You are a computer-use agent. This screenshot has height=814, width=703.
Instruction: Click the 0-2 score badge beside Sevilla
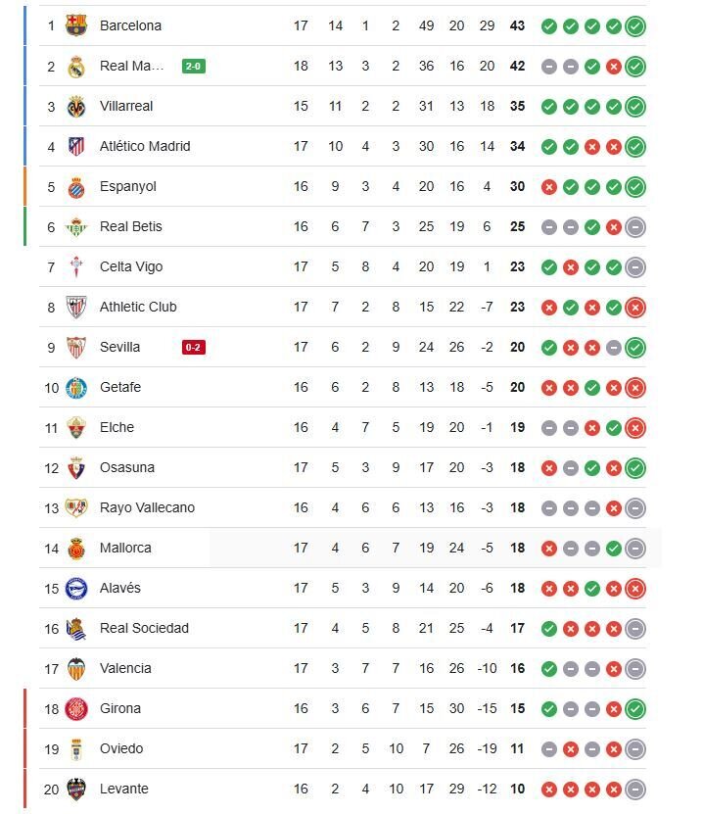[192, 347]
